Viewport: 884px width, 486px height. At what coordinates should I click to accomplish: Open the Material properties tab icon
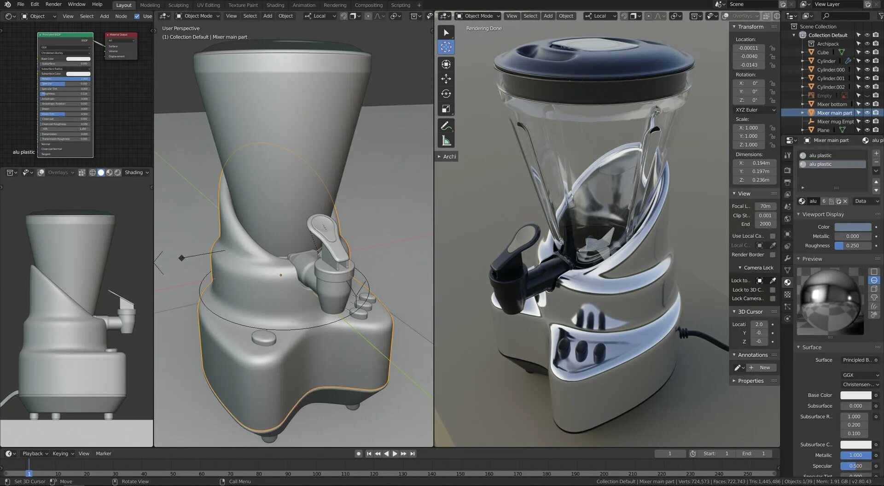787,282
